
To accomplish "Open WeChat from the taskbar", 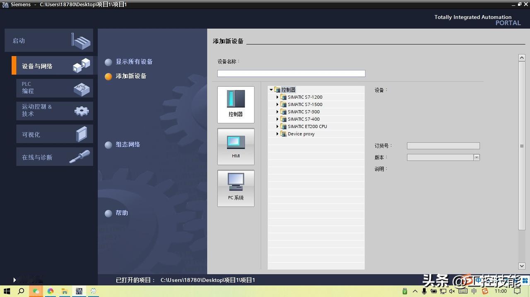I will [x=36, y=291].
